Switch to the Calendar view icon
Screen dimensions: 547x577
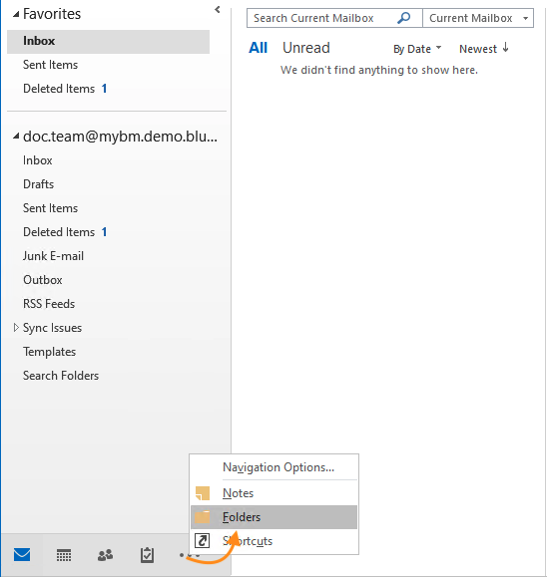64,555
